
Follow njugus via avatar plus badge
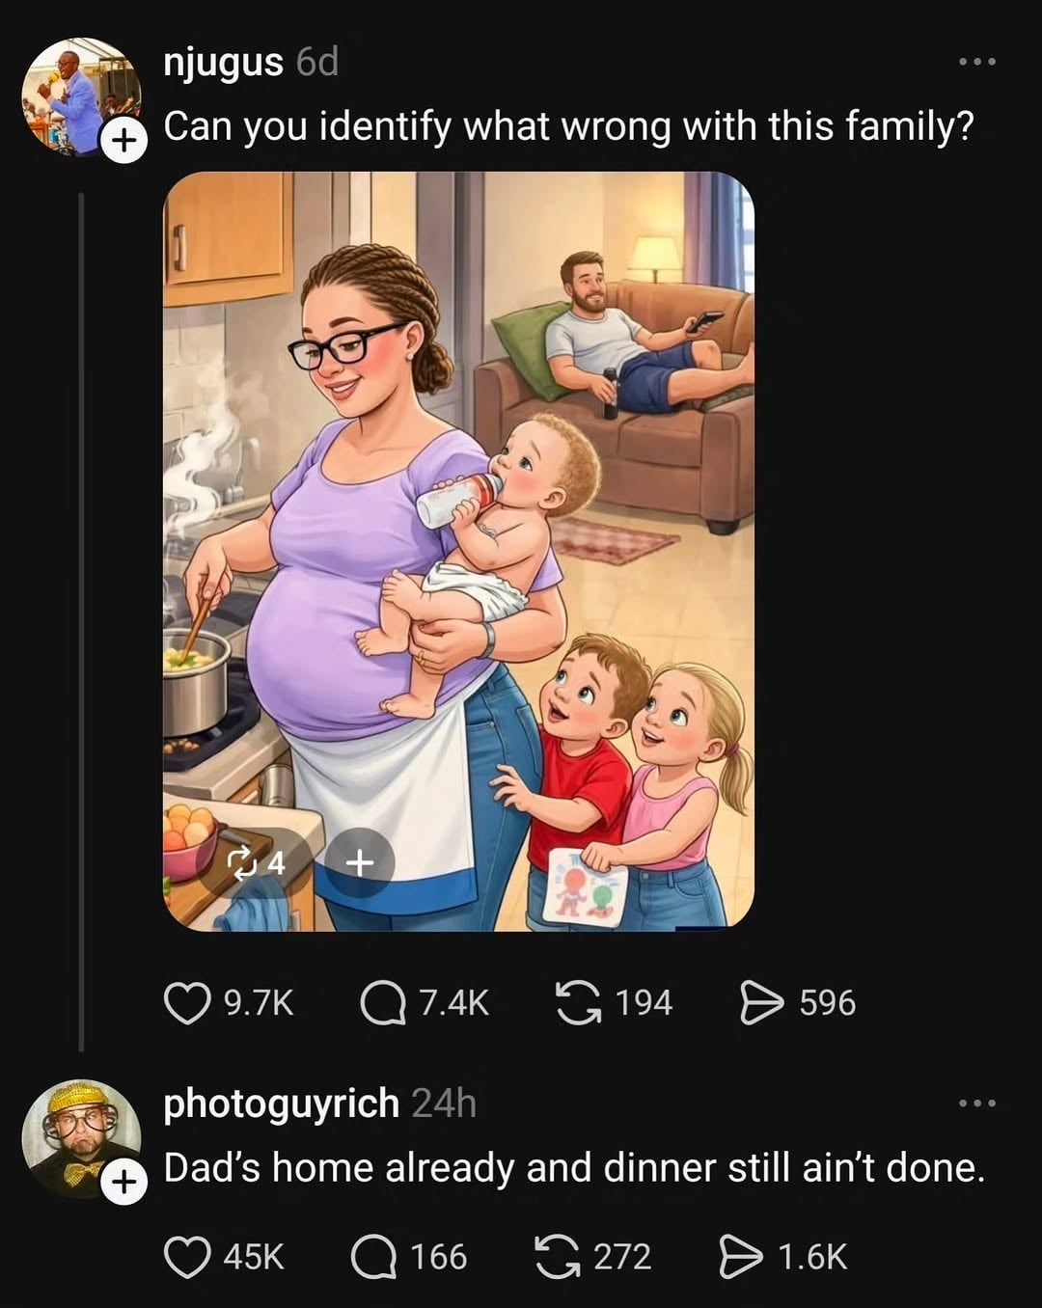point(123,142)
